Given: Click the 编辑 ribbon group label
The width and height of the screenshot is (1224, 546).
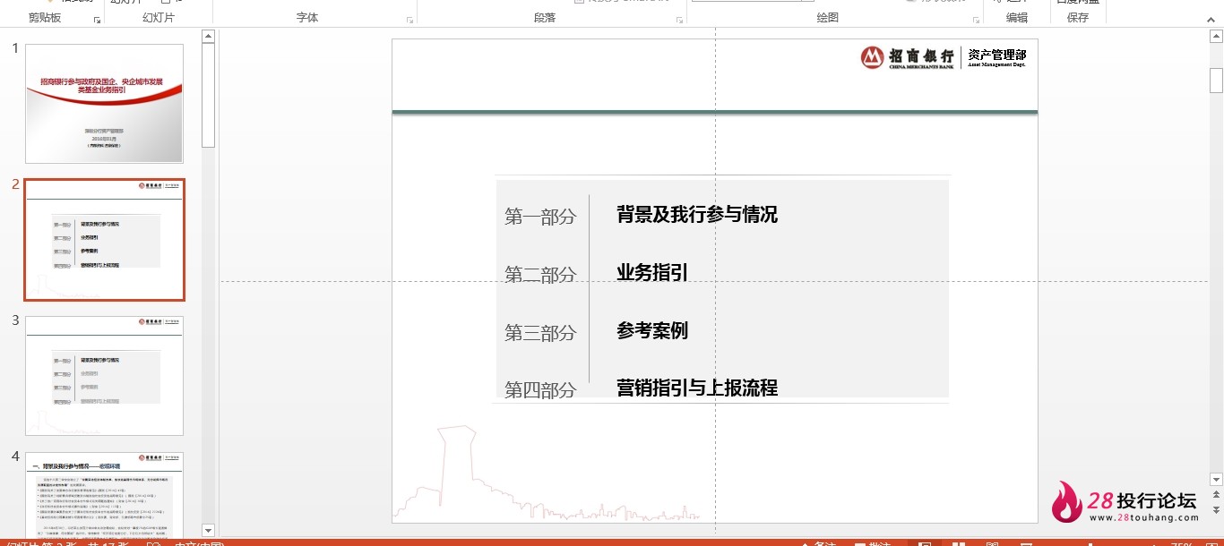Looking at the screenshot, I should tap(1017, 18).
